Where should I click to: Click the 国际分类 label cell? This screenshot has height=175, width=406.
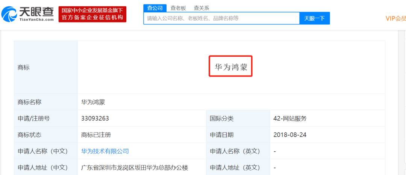(238, 118)
